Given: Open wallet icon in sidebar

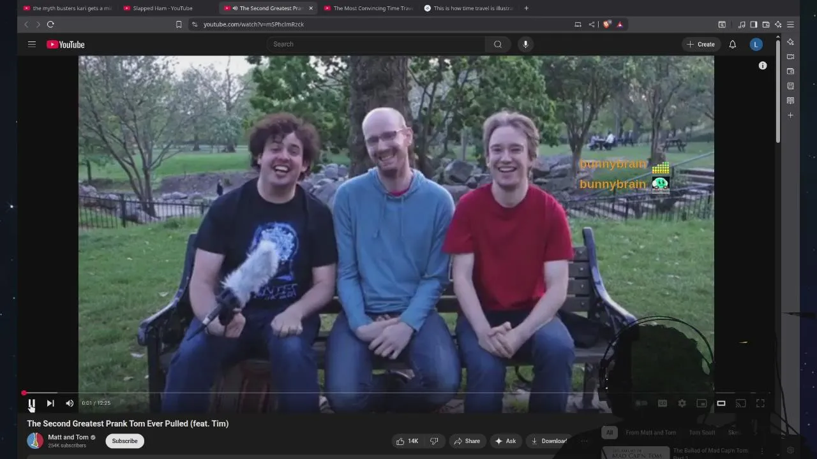Looking at the screenshot, I should pos(790,71).
